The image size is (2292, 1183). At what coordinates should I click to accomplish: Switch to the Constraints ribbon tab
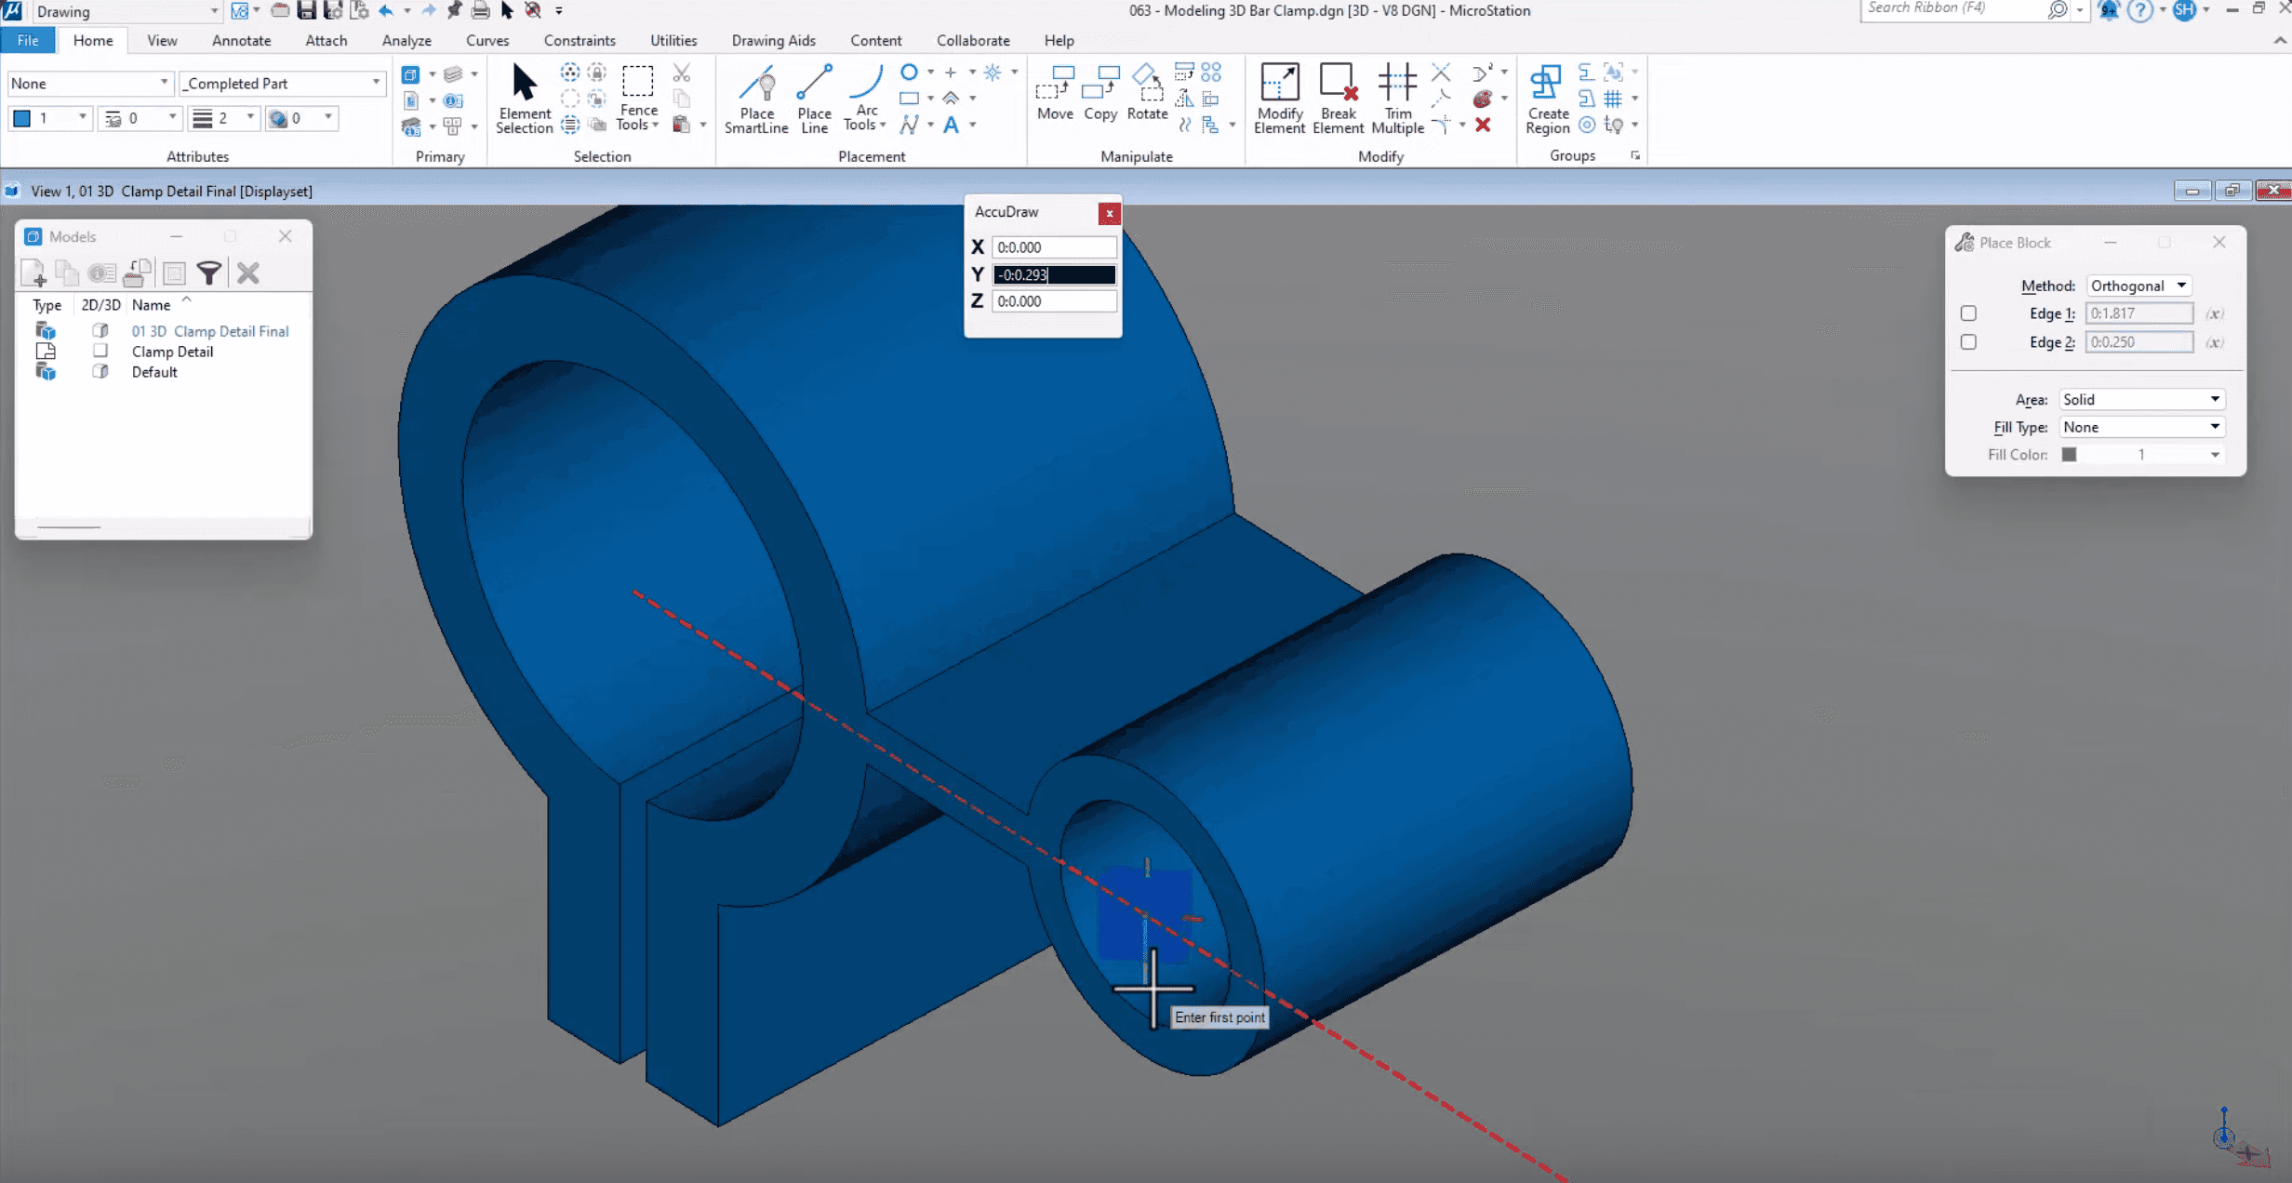580,40
